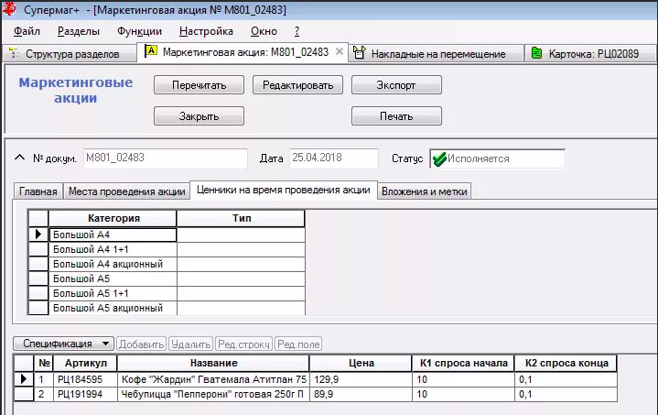Click the disabled Добавить button

(x=142, y=344)
